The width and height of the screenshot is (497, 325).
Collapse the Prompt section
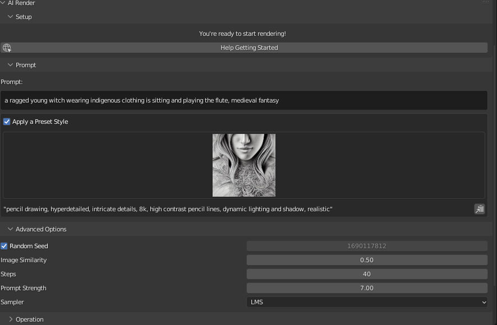coord(11,64)
